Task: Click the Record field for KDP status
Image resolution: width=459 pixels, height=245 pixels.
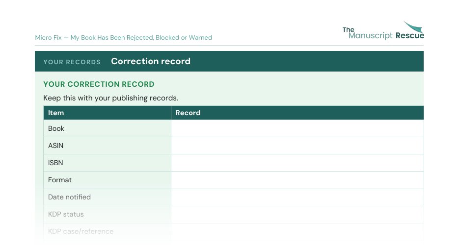Action: point(297,215)
